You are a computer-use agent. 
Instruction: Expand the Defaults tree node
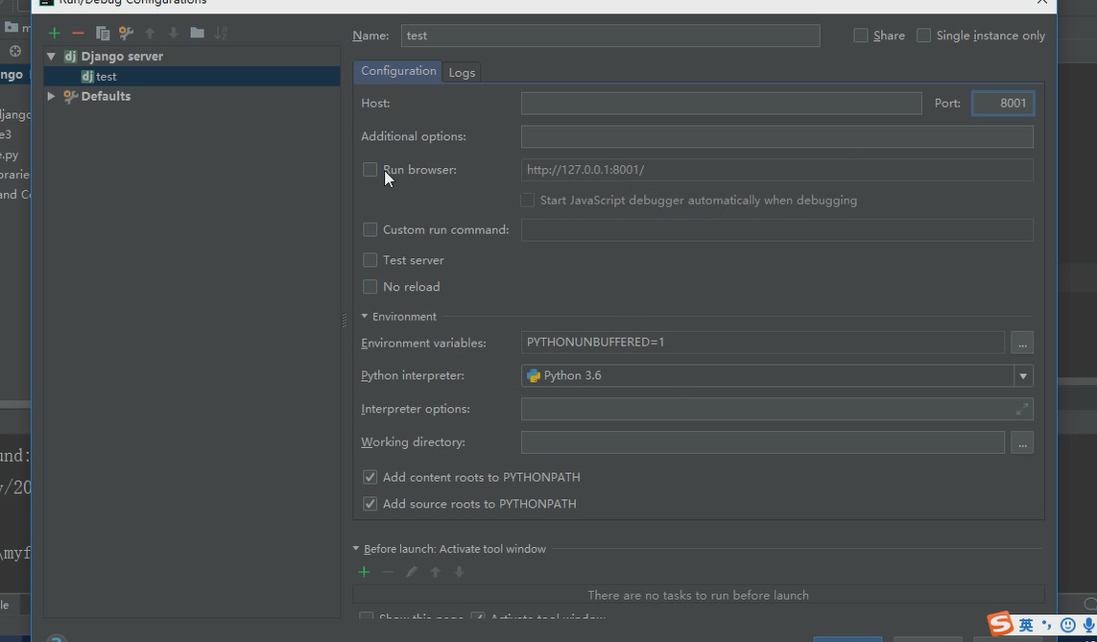(51, 97)
